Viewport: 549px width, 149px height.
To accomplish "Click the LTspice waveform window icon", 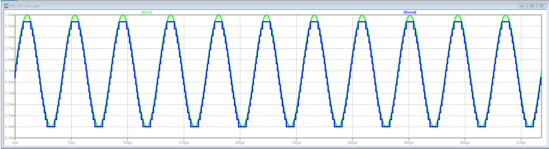I will pyautogui.click(x=6, y=6).
